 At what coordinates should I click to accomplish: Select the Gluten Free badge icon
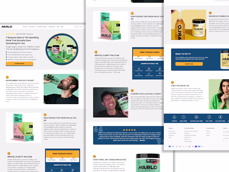tap(220, 117)
